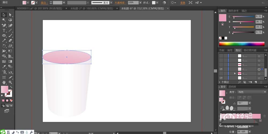
Task: Expand the heart thumbnail sublayer group
Action: (x=235, y=73)
